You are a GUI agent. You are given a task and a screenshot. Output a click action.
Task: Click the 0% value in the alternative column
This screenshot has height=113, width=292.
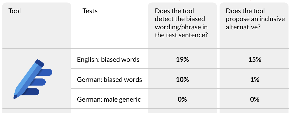(255, 100)
